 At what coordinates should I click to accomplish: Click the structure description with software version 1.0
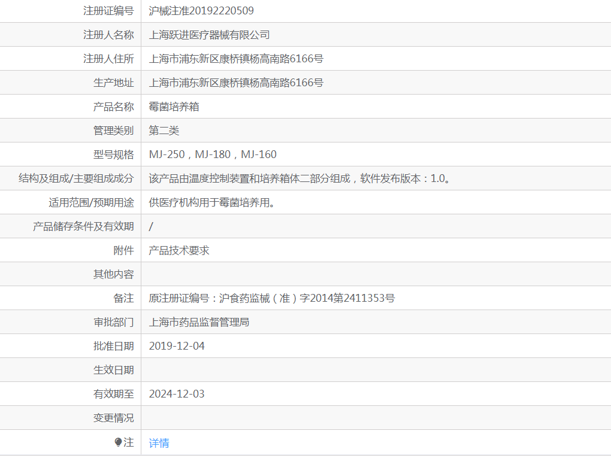(x=300, y=179)
